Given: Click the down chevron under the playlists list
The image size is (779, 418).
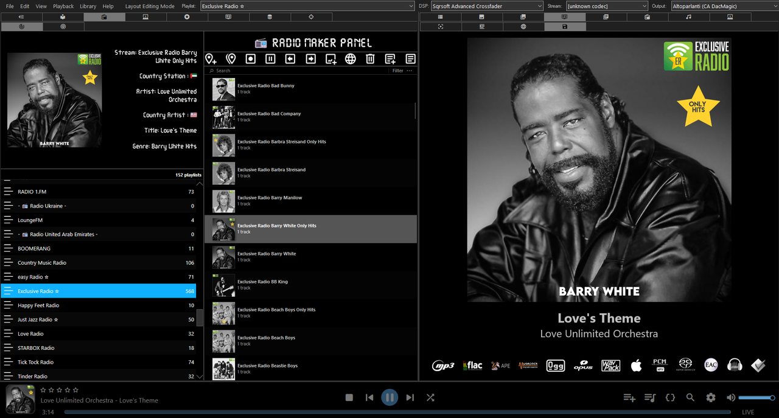Looking at the screenshot, I should click(x=200, y=377).
